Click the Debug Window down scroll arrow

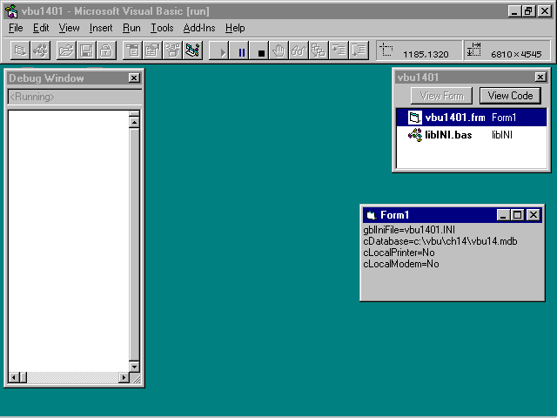point(134,367)
